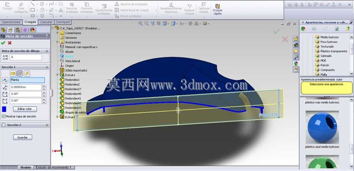Click the refresh icon in Apariencias panel toolbar
354x171 pixels.
[336, 29]
